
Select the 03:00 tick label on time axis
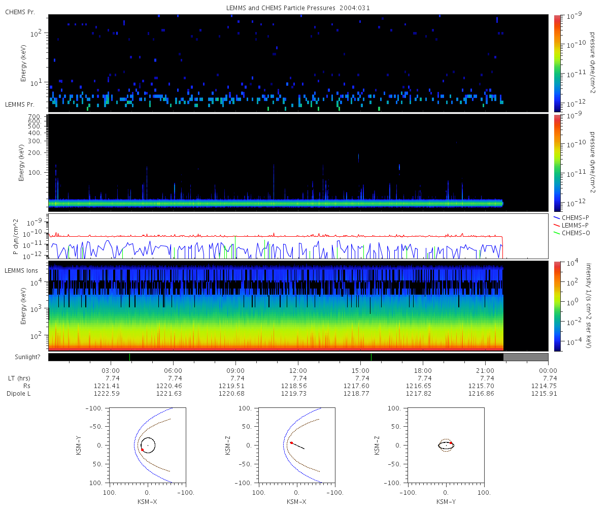coord(111,371)
